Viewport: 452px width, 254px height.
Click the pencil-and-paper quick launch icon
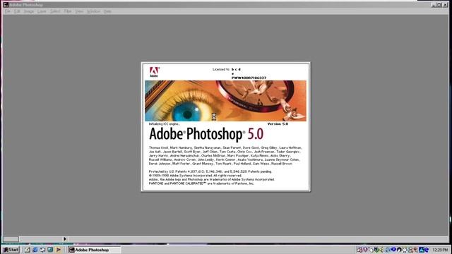point(28,250)
